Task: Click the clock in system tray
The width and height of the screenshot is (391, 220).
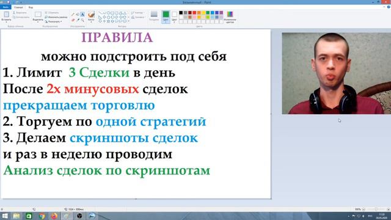Action: 381,216
